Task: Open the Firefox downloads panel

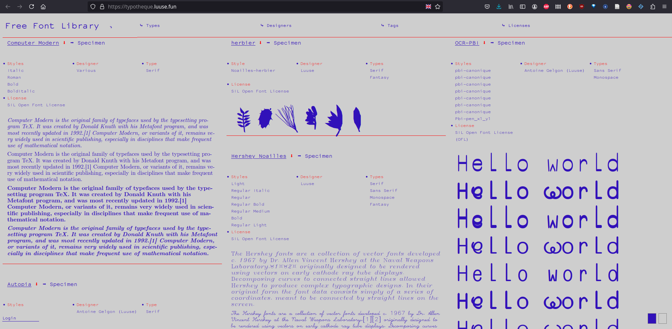Action: point(499,7)
